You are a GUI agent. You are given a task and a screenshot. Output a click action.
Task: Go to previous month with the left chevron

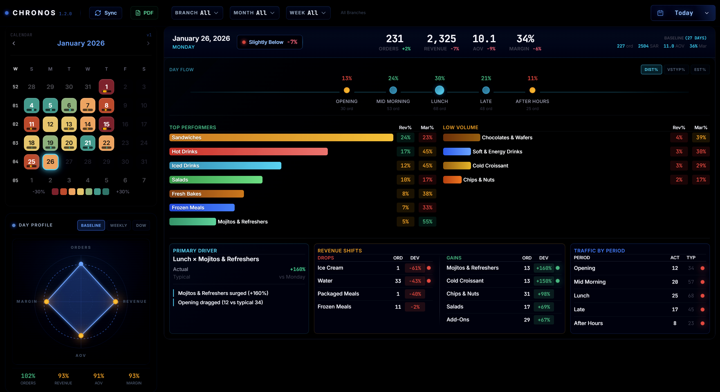[x=14, y=43]
